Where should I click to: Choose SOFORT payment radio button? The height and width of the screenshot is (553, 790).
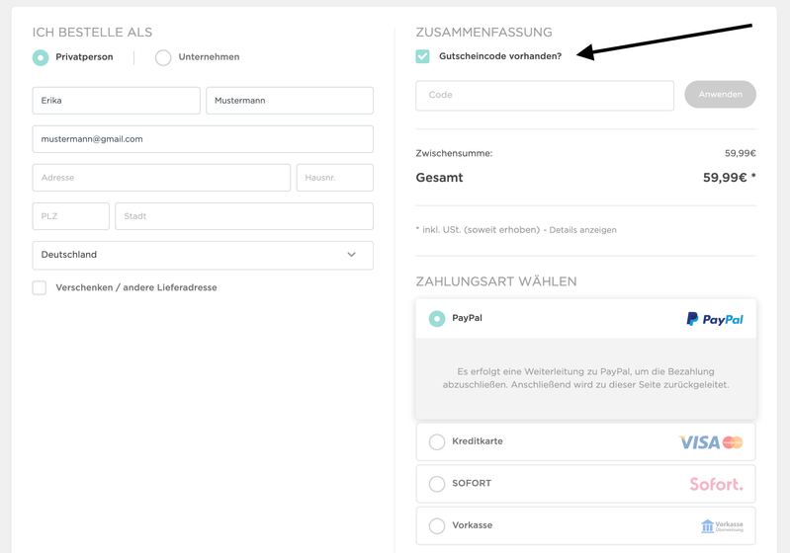pyautogui.click(x=437, y=484)
